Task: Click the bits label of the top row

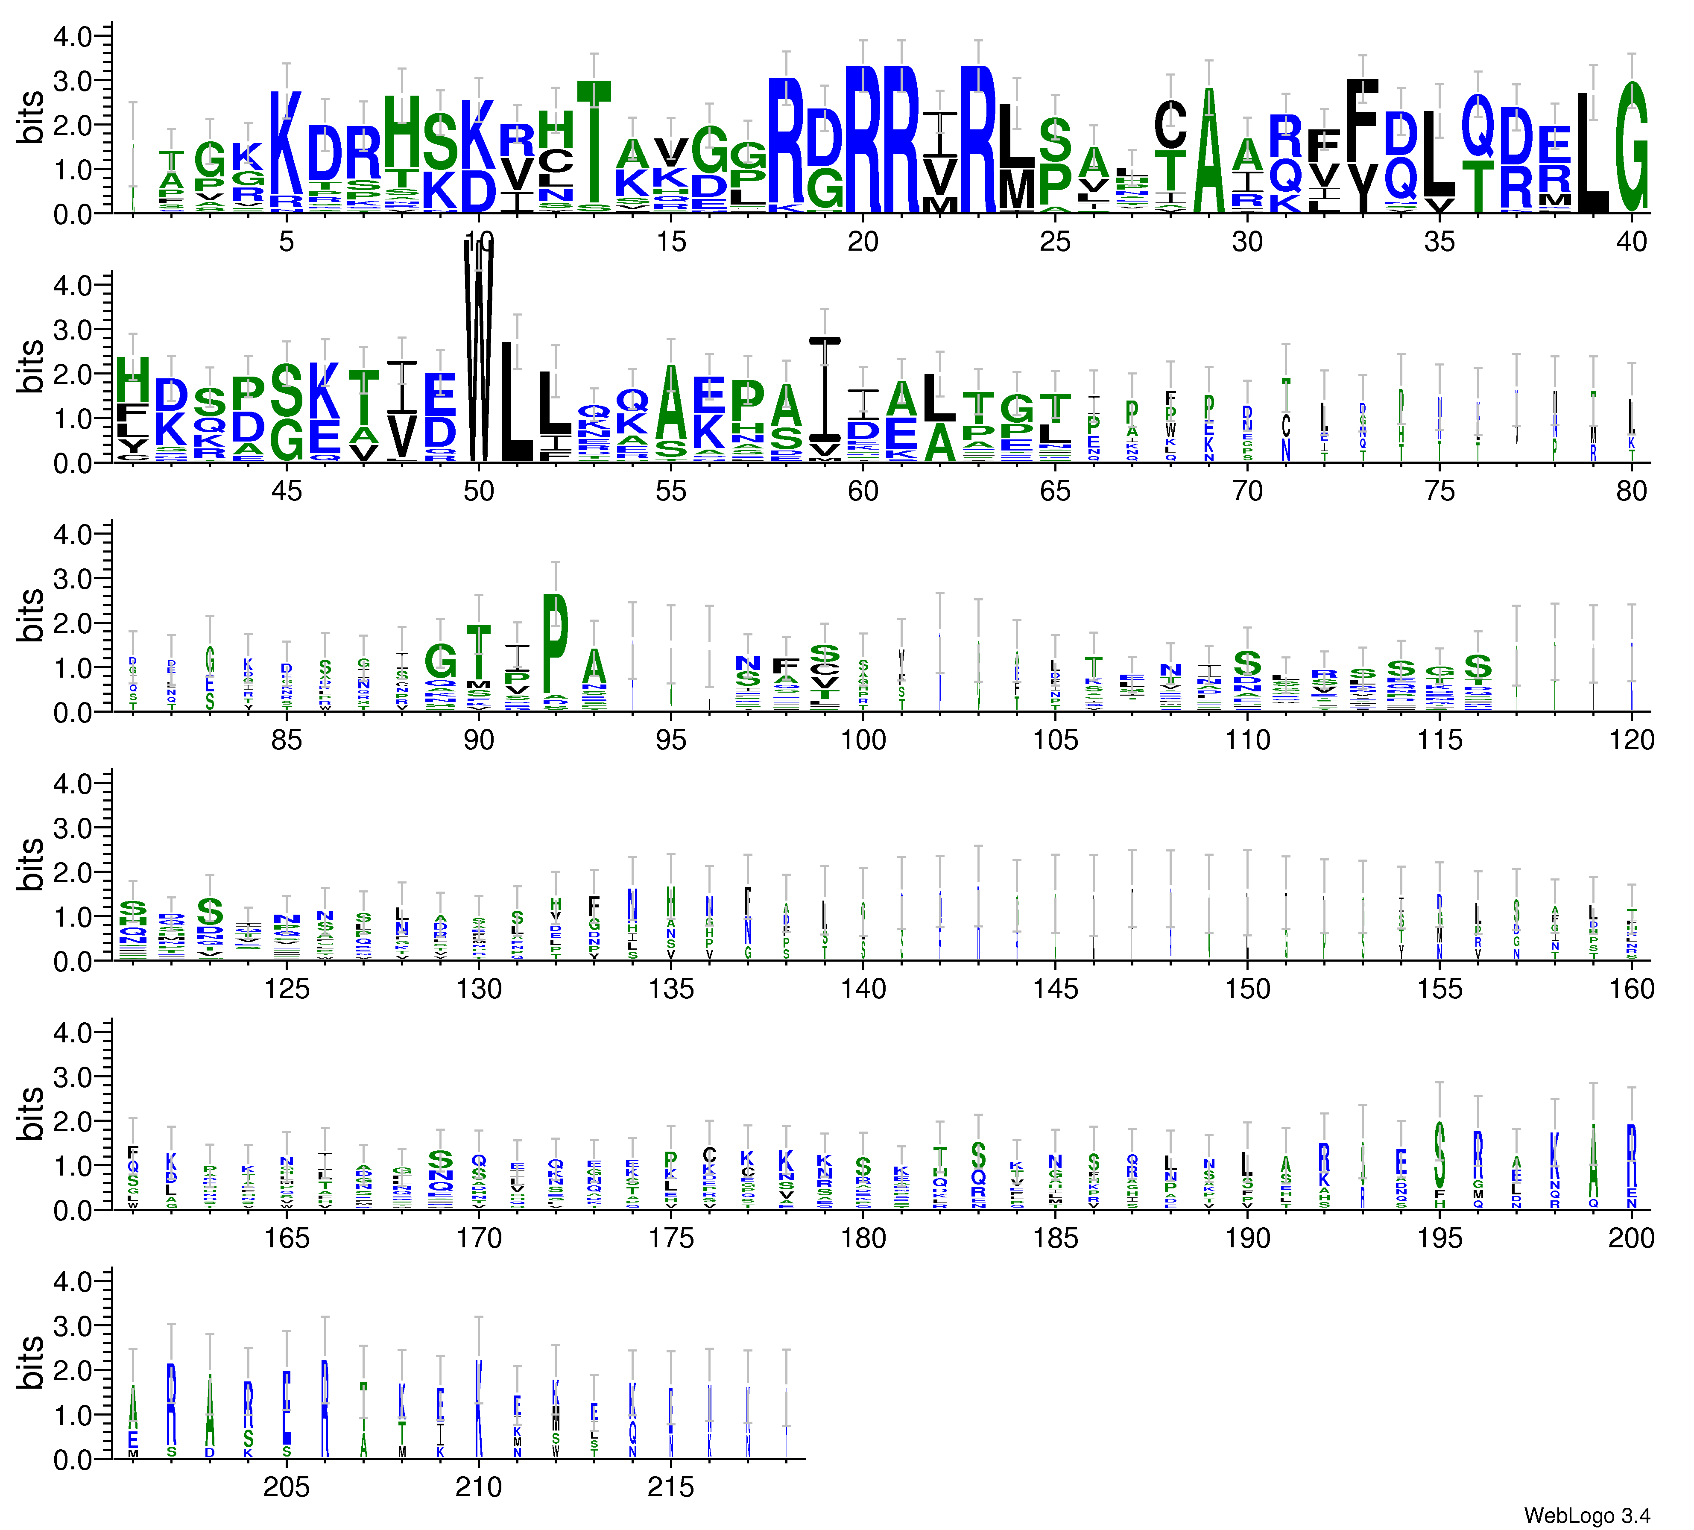Action: point(30,117)
